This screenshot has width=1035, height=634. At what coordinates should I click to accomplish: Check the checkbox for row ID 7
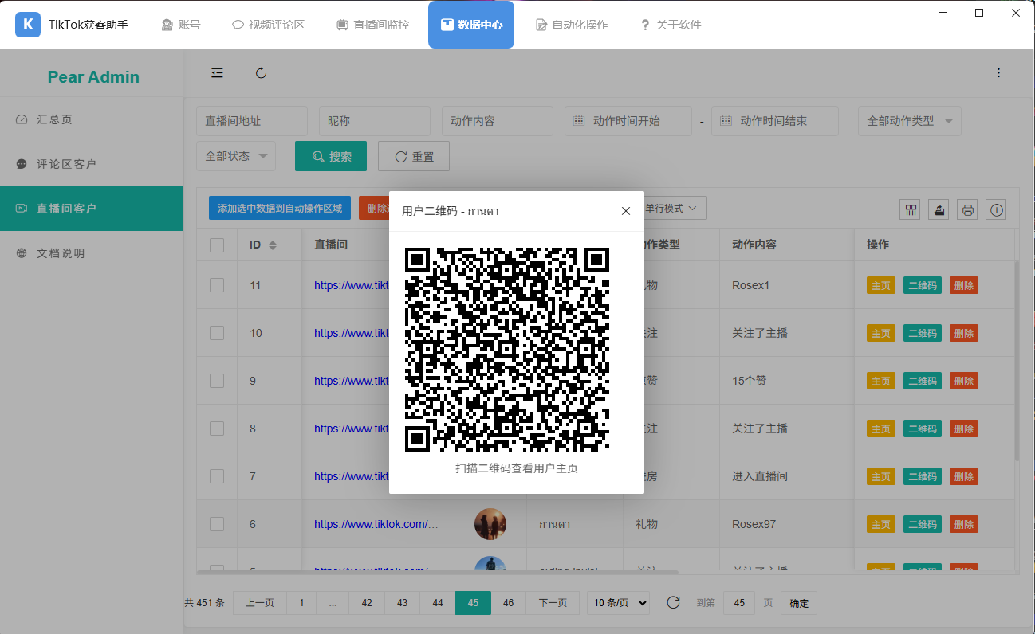(217, 476)
